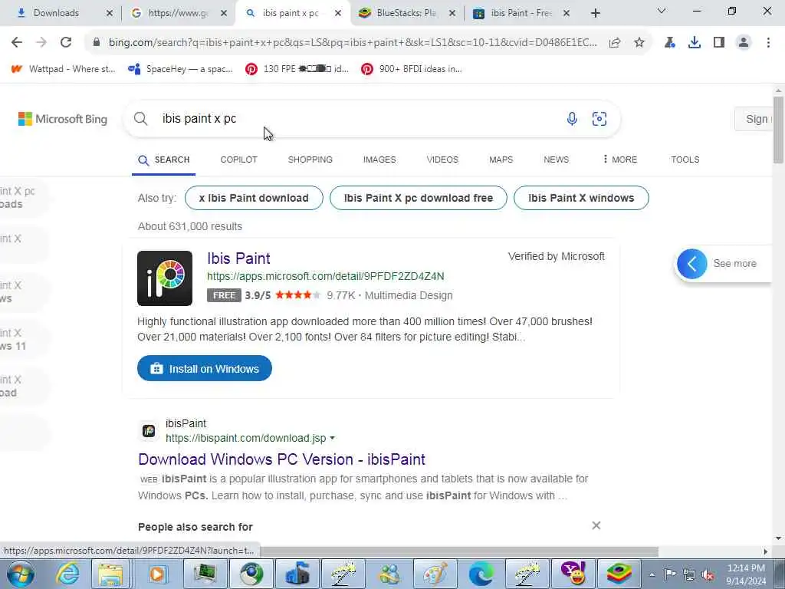Viewport: 785px width, 589px height.
Task: Go back using the browser back arrow
Action: (x=17, y=43)
